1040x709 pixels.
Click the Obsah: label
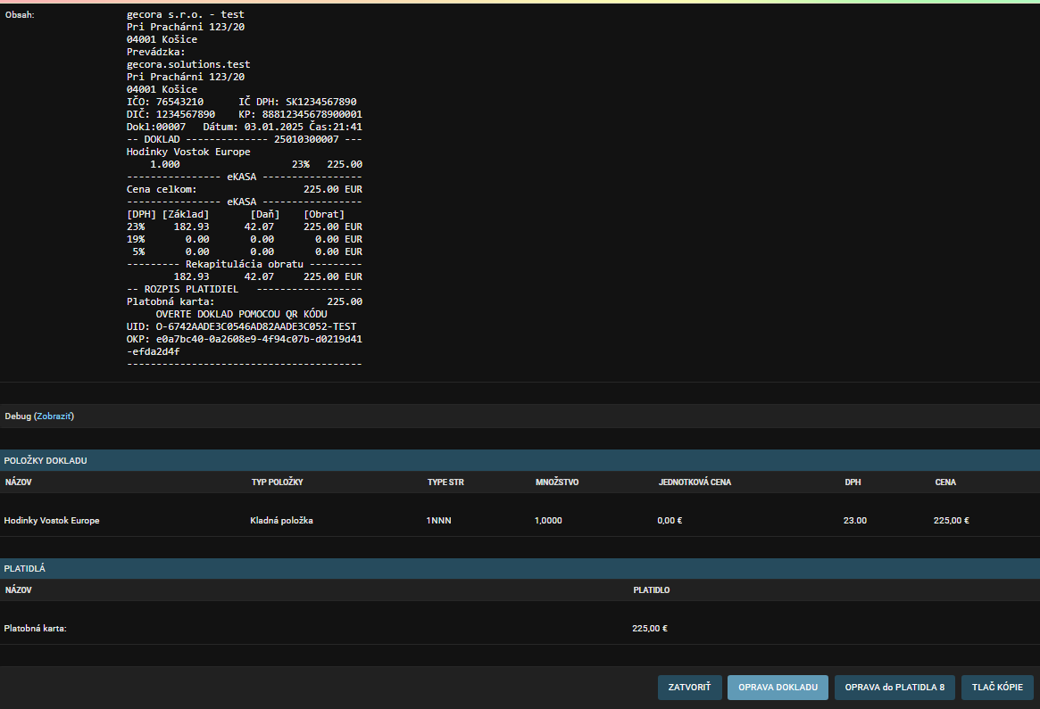coord(20,14)
